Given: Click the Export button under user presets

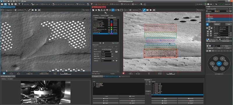Looking at the screenshot, I should click(x=132, y=103).
